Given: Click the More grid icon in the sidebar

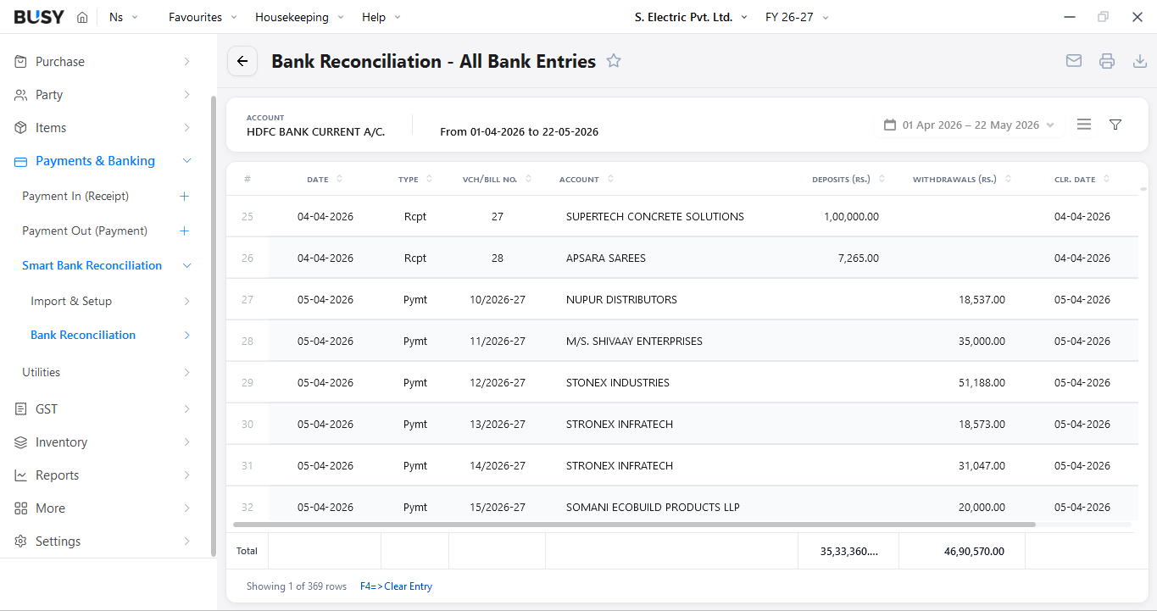Looking at the screenshot, I should pyautogui.click(x=21, y=508).
